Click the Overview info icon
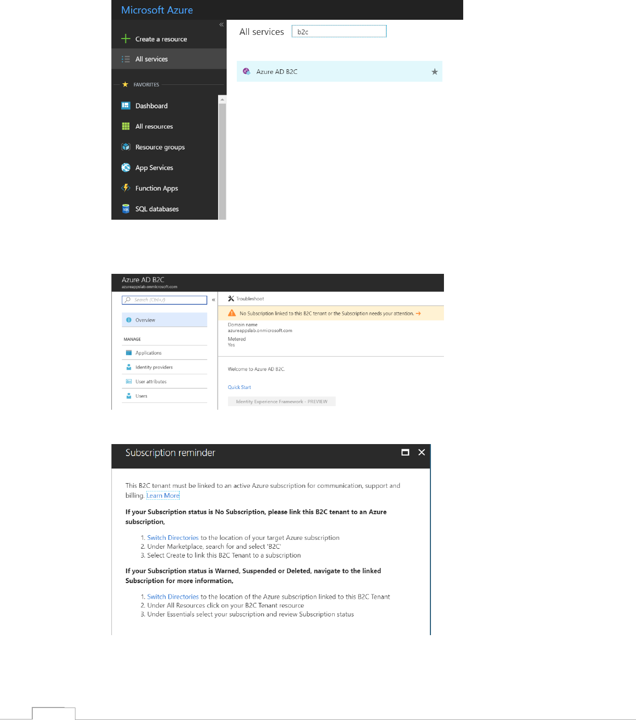The width and height of the screenshot is (636, 720). (x=129, y=320)
